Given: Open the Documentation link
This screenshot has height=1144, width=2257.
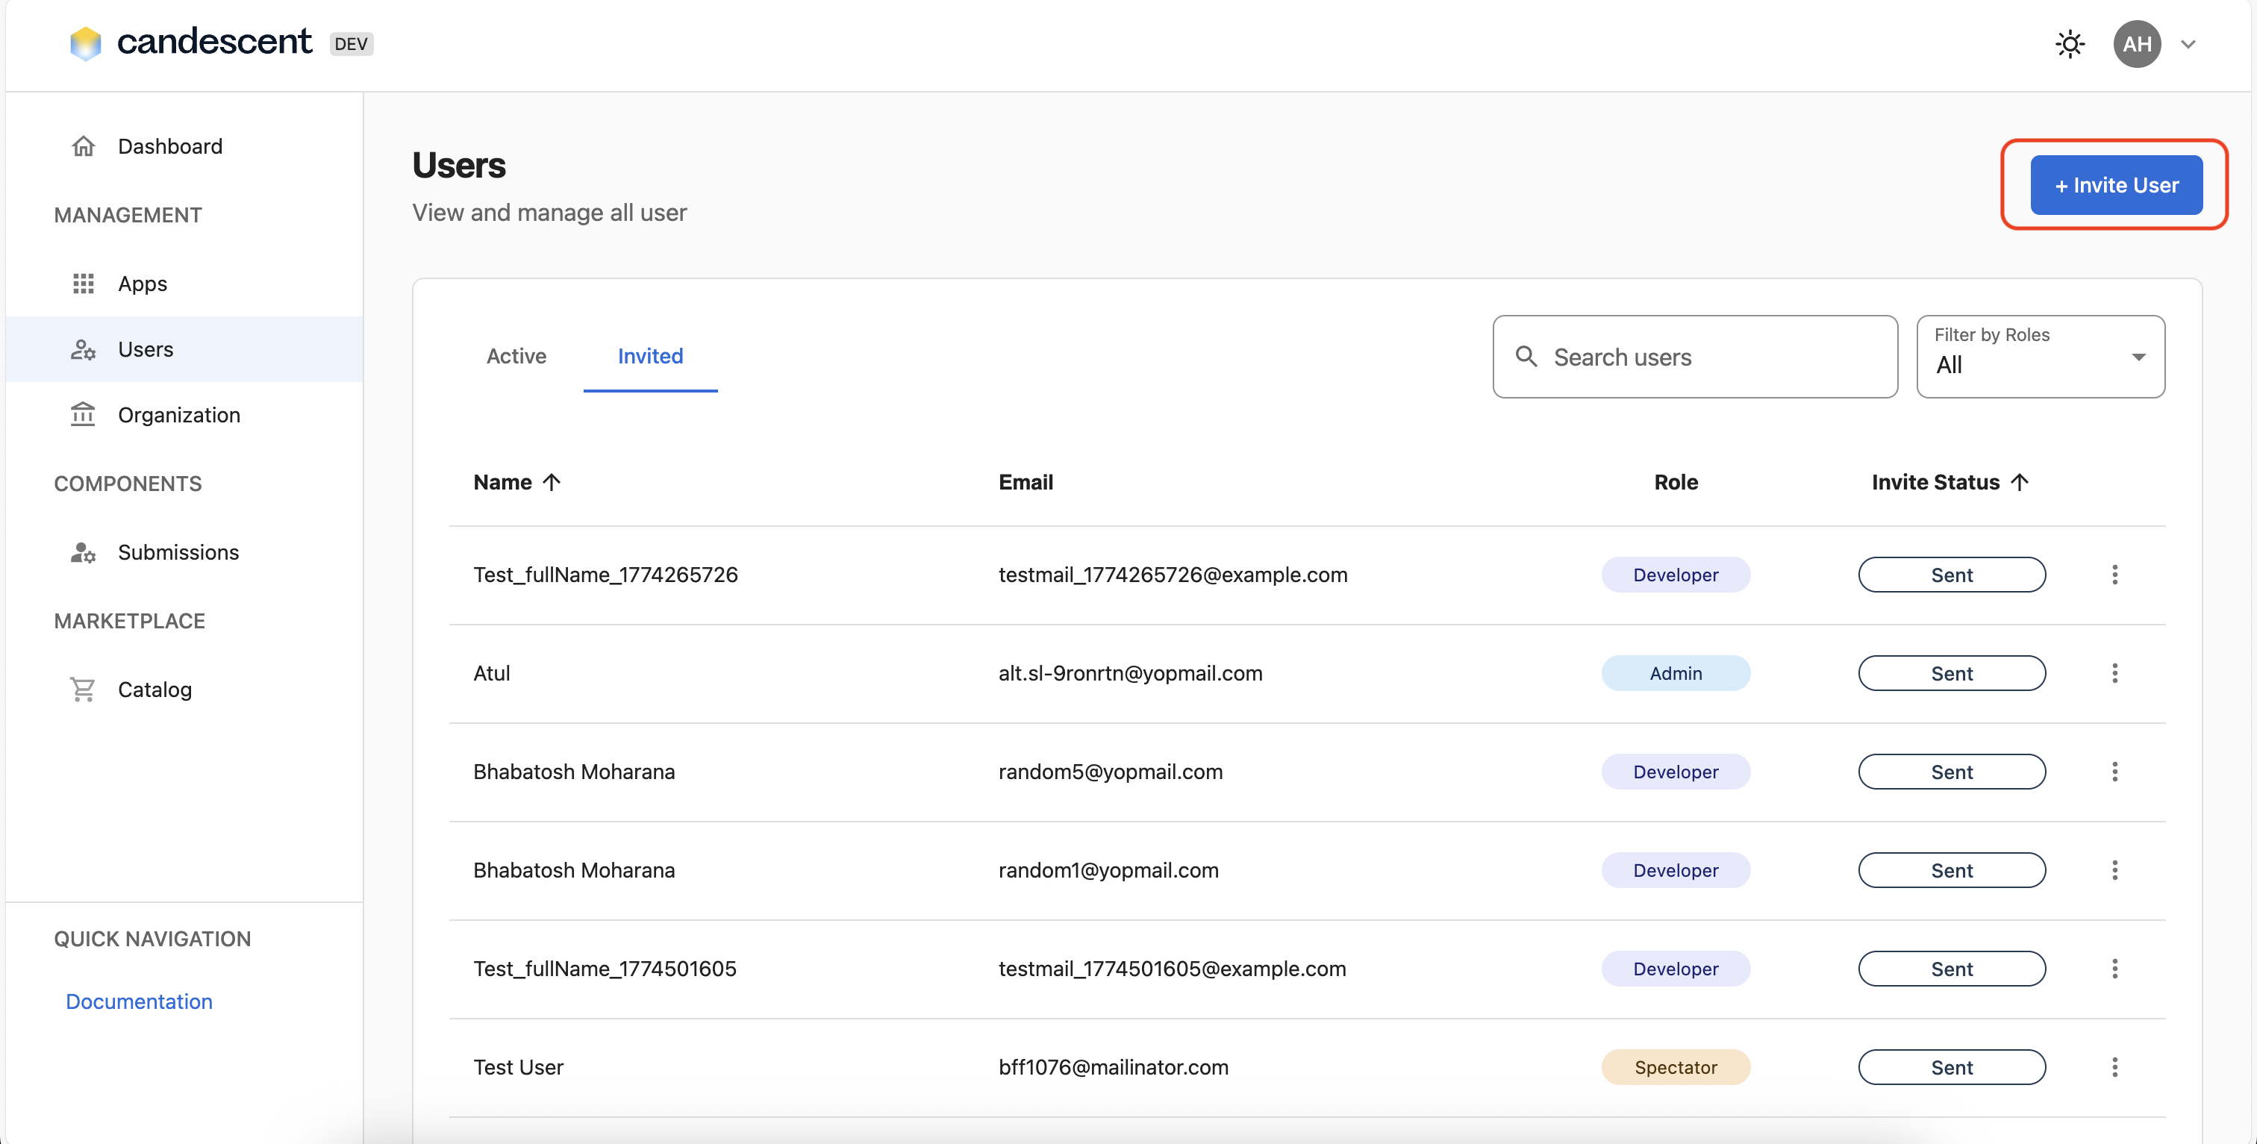Looking at the screenshot, I should (x=138, y=1001).
